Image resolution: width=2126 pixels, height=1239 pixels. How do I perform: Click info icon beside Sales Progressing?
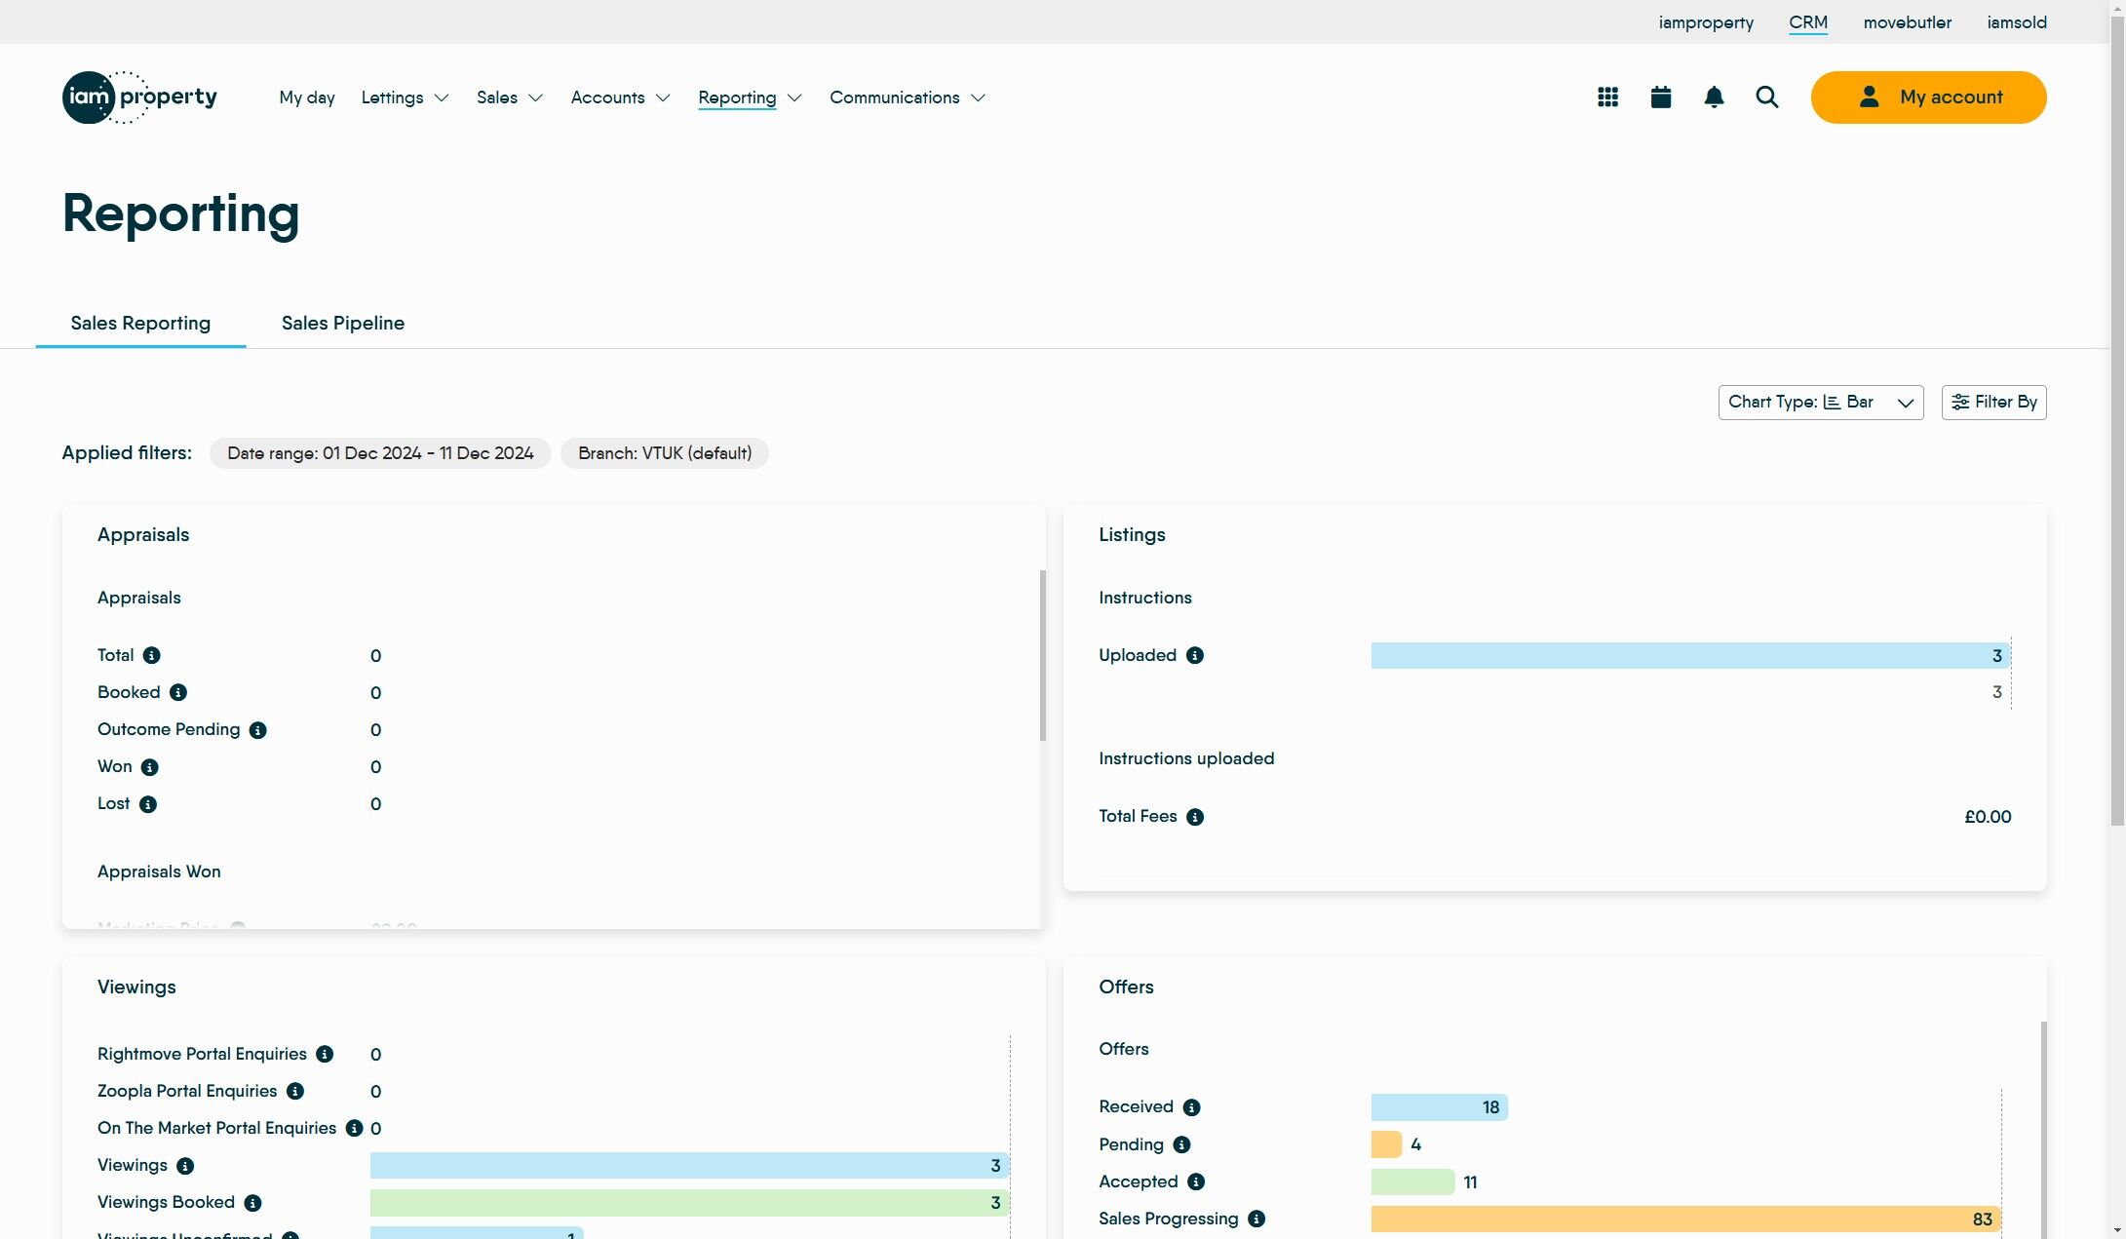point(1256,1219)
